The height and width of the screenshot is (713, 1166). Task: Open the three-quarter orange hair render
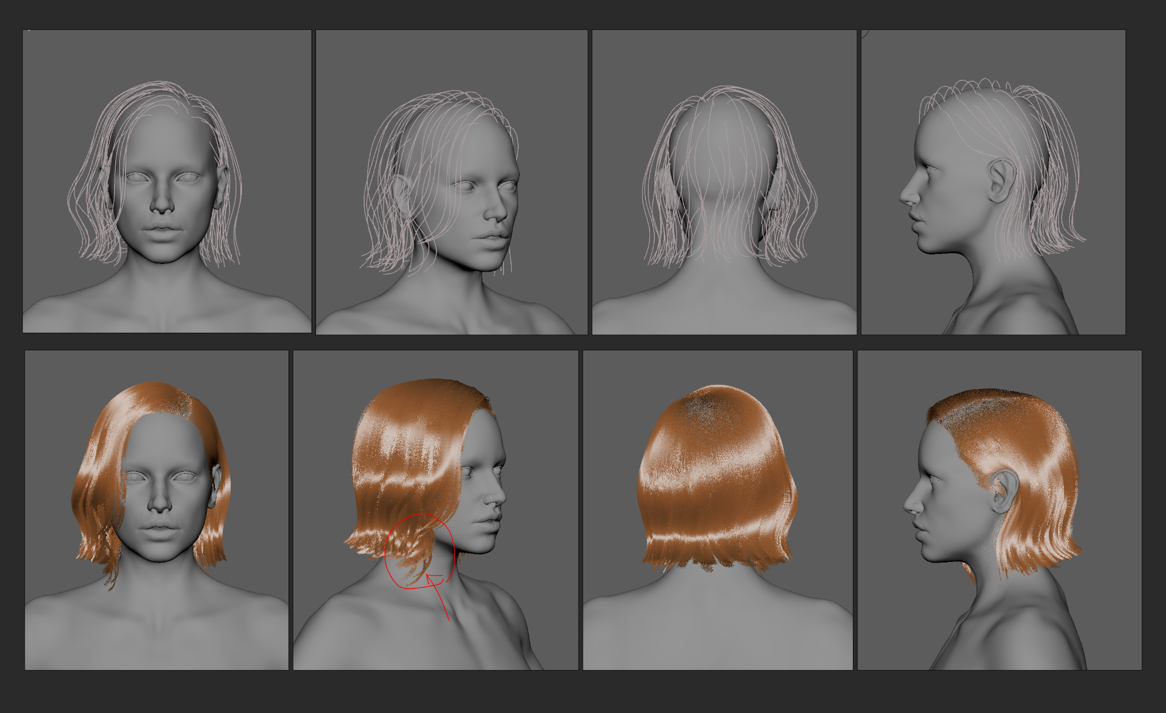435,510
